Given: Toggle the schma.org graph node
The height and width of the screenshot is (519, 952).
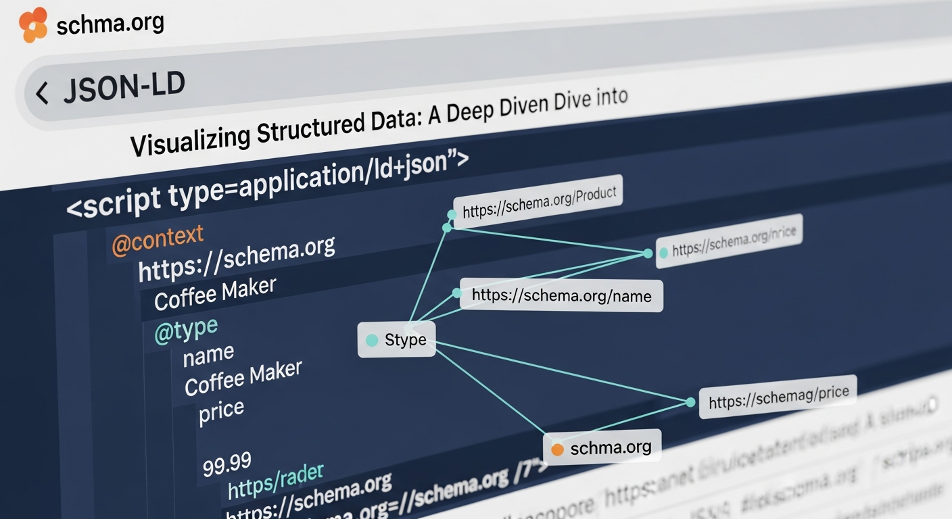Looking at the screenshot, I should [x=602, y=446].
